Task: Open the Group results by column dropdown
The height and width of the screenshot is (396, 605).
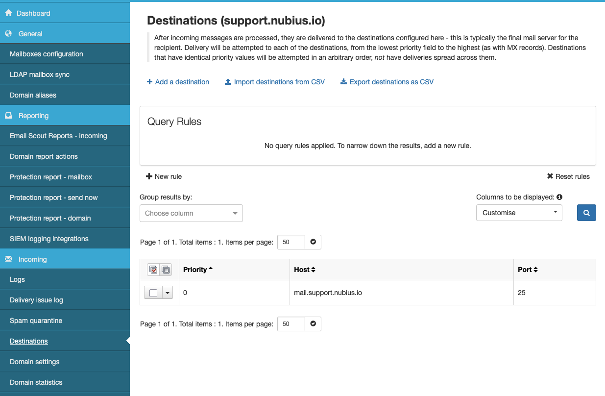Action: tap(191, 213)
